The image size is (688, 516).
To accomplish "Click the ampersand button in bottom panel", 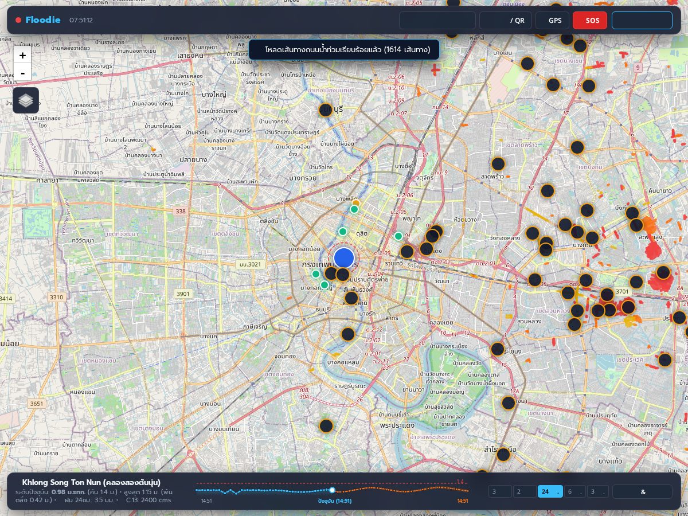I will pyautogui.click(x=642, y=491).
